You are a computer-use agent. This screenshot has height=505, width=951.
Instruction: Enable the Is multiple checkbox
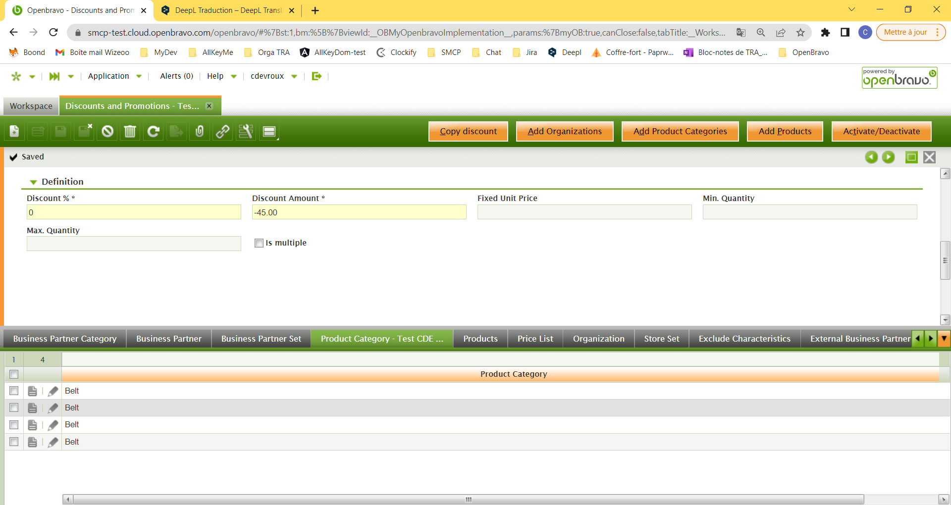pyautogui.click(x=259, y=243)
